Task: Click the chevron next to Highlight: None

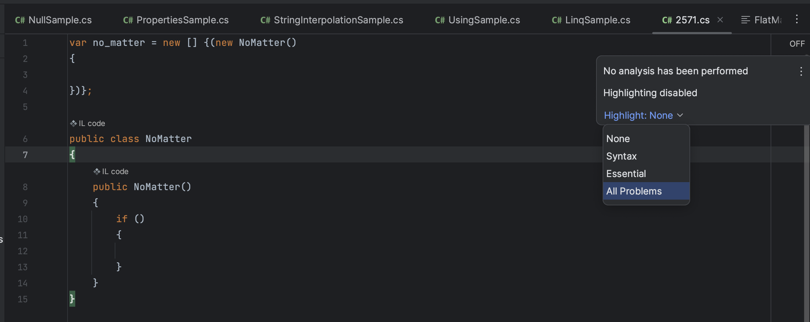Action: pyautogui.click(x=680, y=115)
